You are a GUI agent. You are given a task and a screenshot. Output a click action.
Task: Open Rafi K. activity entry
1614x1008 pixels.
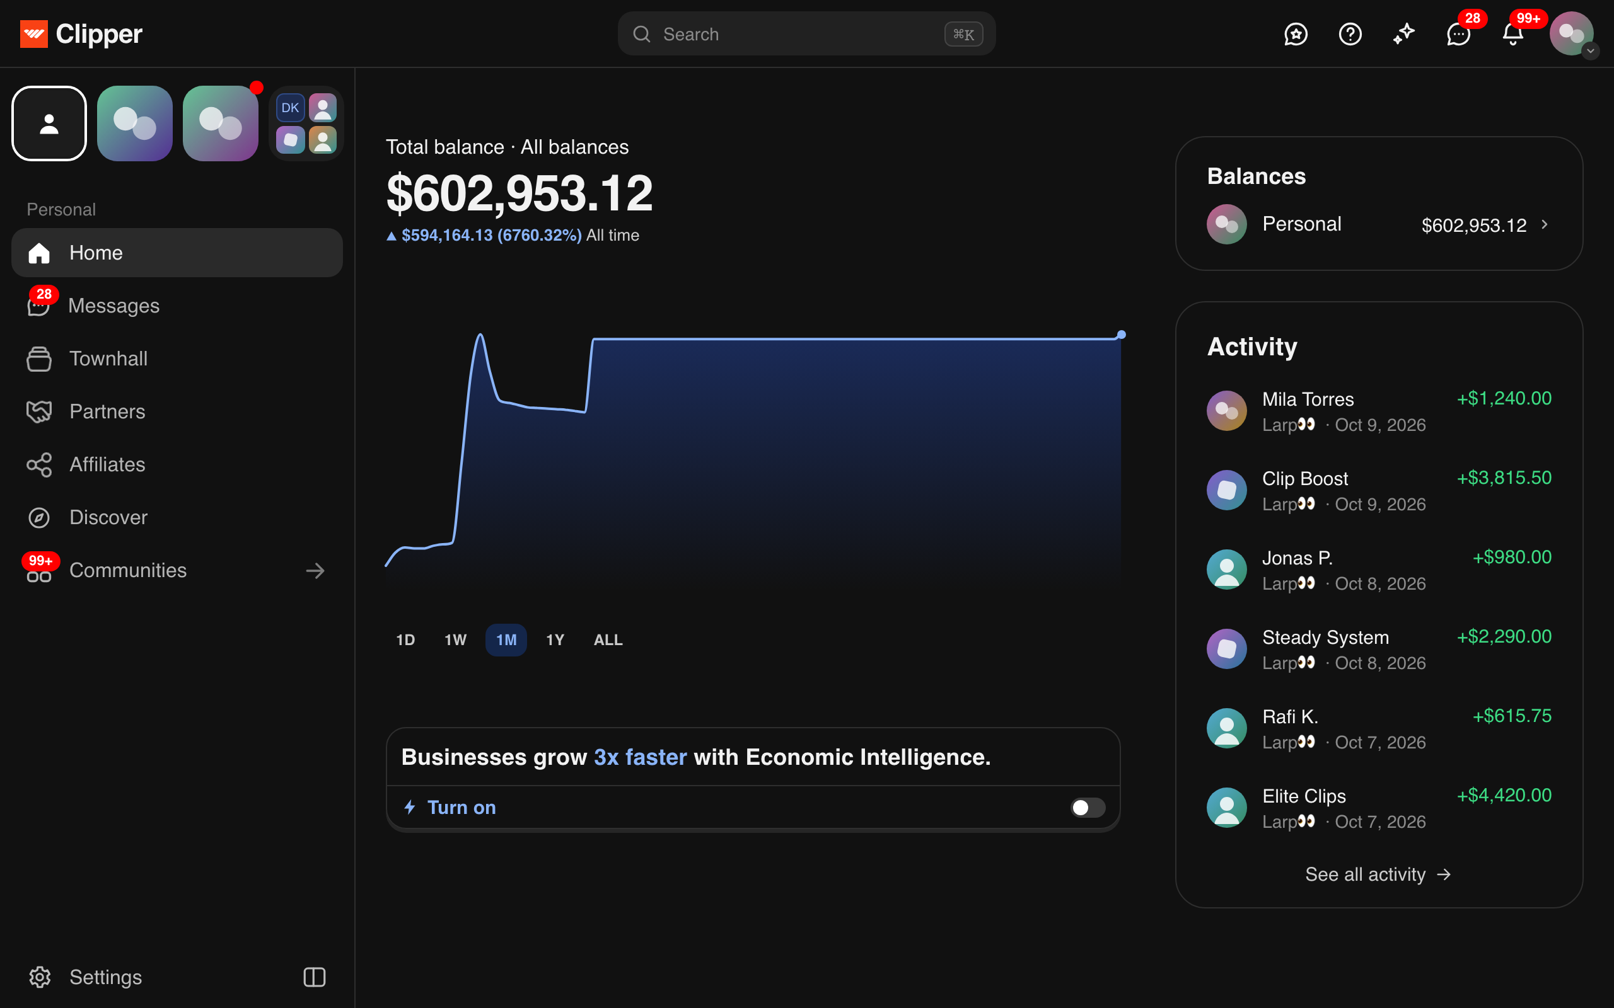pyautogui.click(x=1379, y=728)
